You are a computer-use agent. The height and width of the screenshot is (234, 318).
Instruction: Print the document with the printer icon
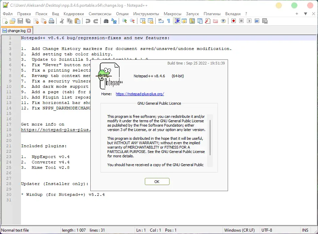coord(51,21)
